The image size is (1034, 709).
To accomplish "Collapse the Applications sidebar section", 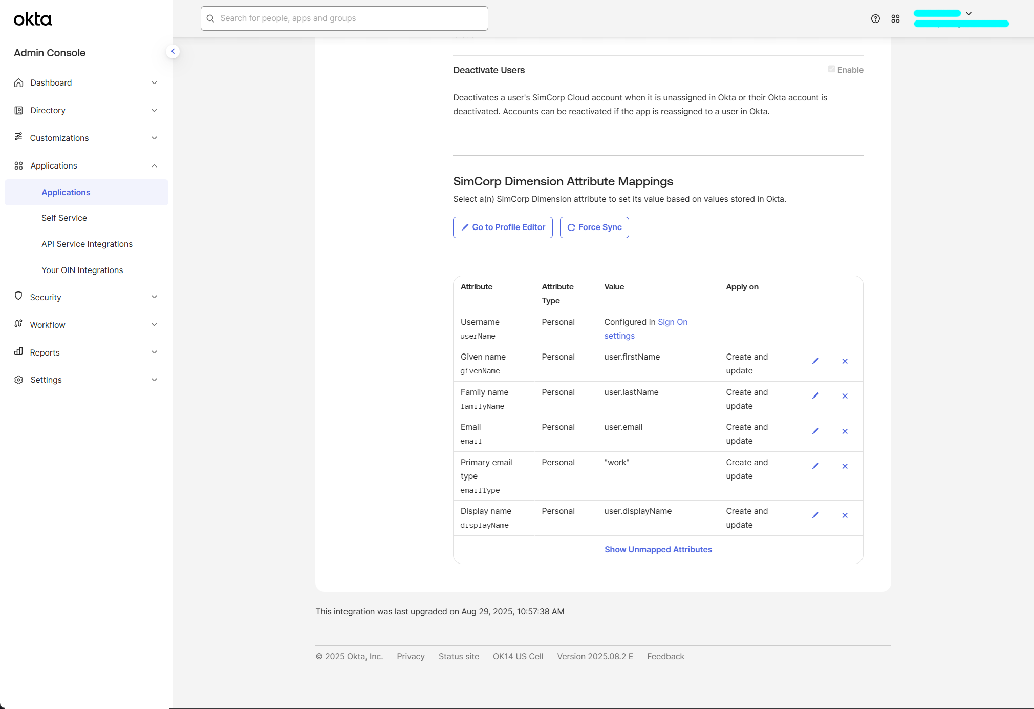I will coord(86,165).
